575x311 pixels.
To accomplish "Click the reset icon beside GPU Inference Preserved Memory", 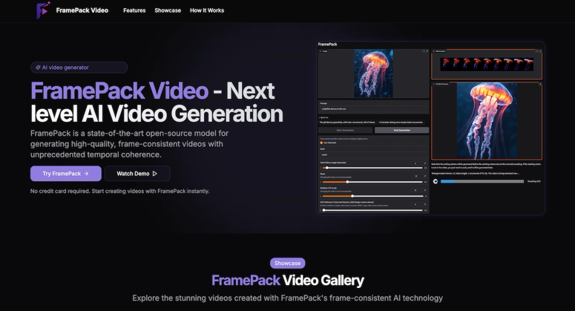I will point(425,204).
